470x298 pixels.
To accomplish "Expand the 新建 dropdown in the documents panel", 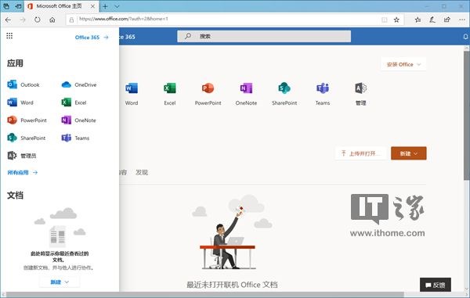I will 60,282.
